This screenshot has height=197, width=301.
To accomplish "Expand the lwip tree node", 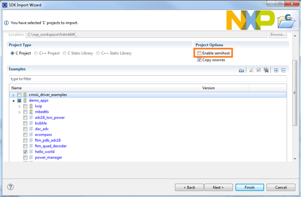I will pos(19,106).
